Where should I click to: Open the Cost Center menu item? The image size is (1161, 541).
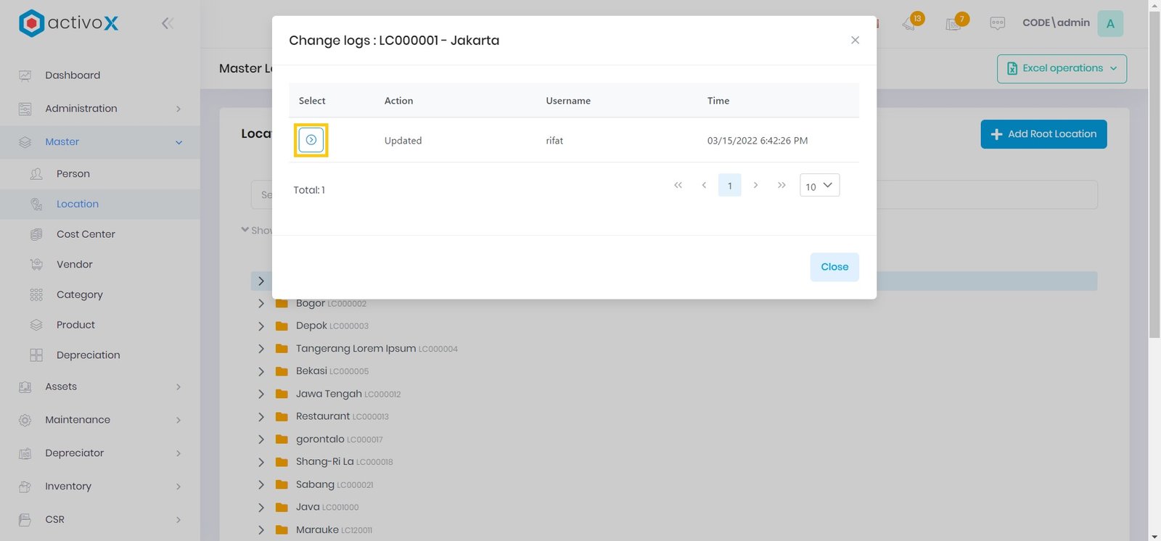pyautogui.click(x=86, y=234)
